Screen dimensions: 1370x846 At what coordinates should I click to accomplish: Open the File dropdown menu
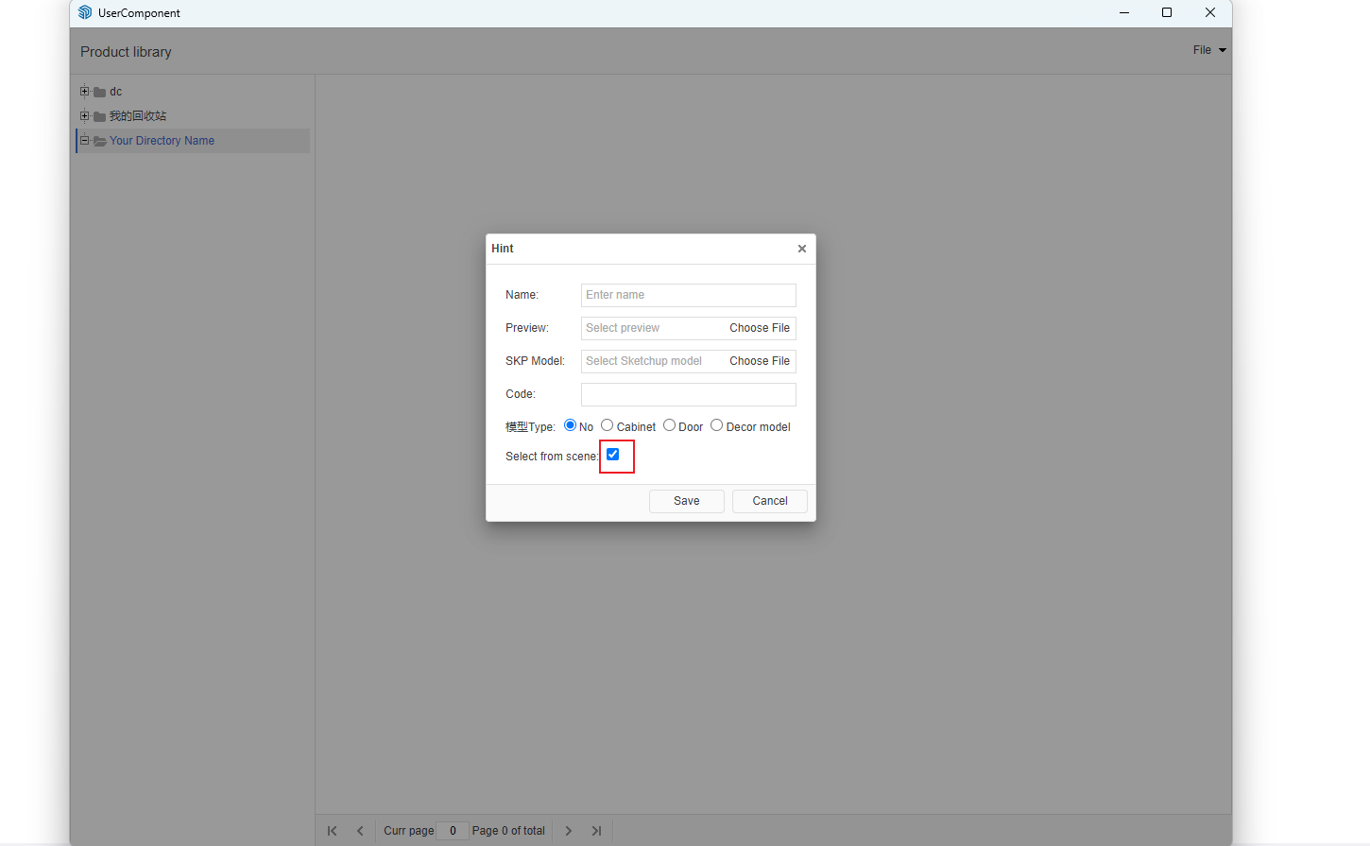point(1208,50)
